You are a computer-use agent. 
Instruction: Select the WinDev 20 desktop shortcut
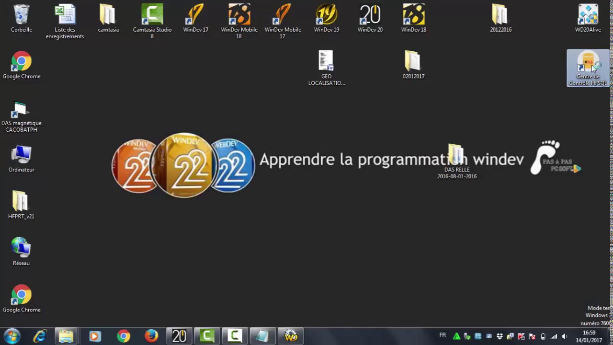(x=370, y=18)
